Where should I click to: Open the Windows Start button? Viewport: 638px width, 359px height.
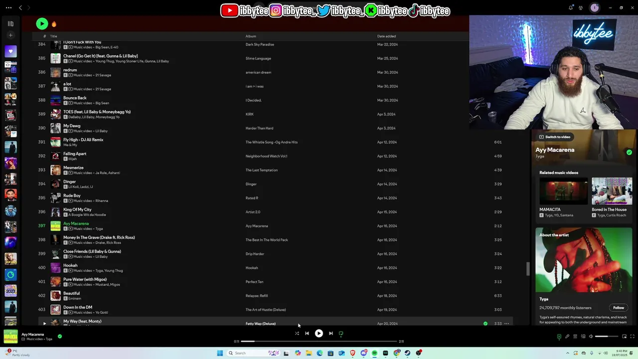pyautogui.click(x=220, y=353)
